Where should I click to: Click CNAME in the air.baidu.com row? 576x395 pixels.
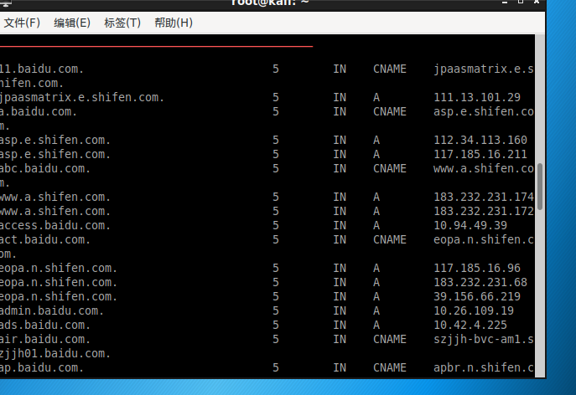(x=390, y=339)
